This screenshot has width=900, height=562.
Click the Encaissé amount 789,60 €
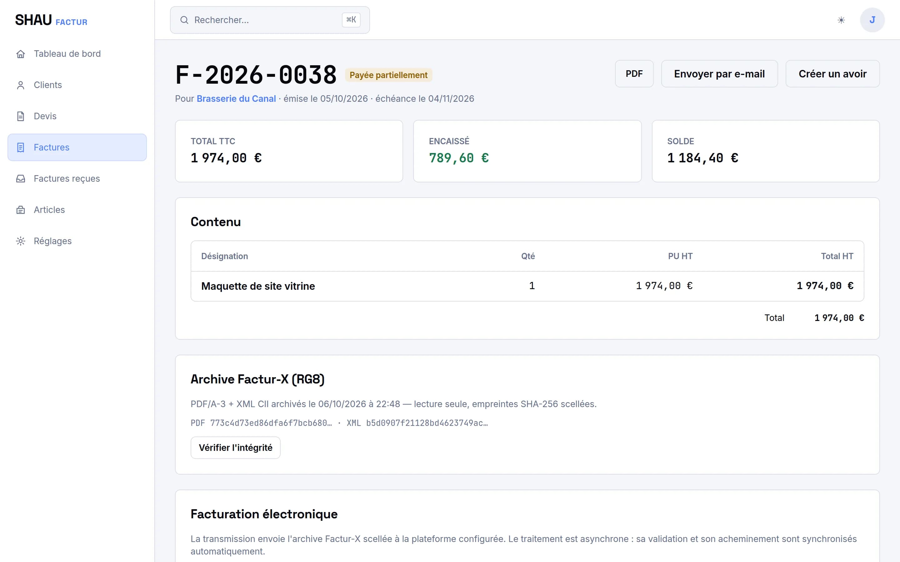point(458,158)
